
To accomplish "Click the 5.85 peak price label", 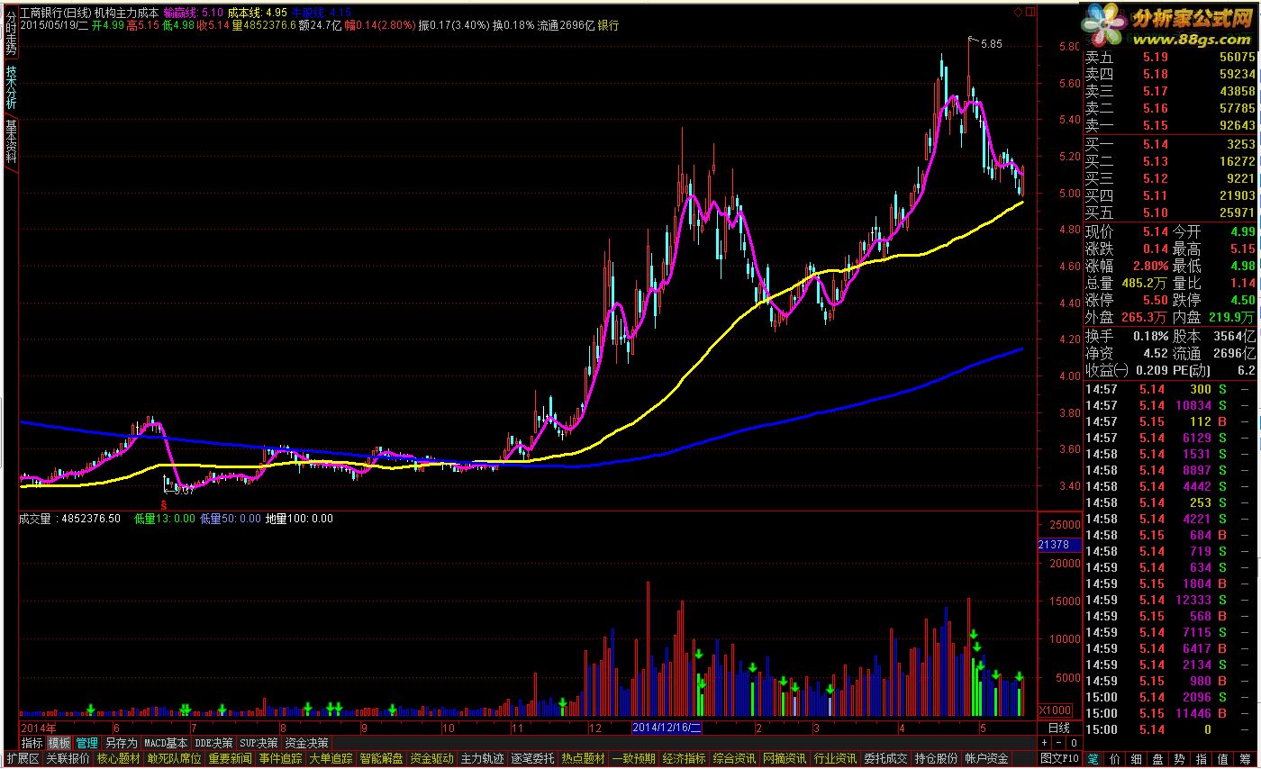I will click(991, 44).
